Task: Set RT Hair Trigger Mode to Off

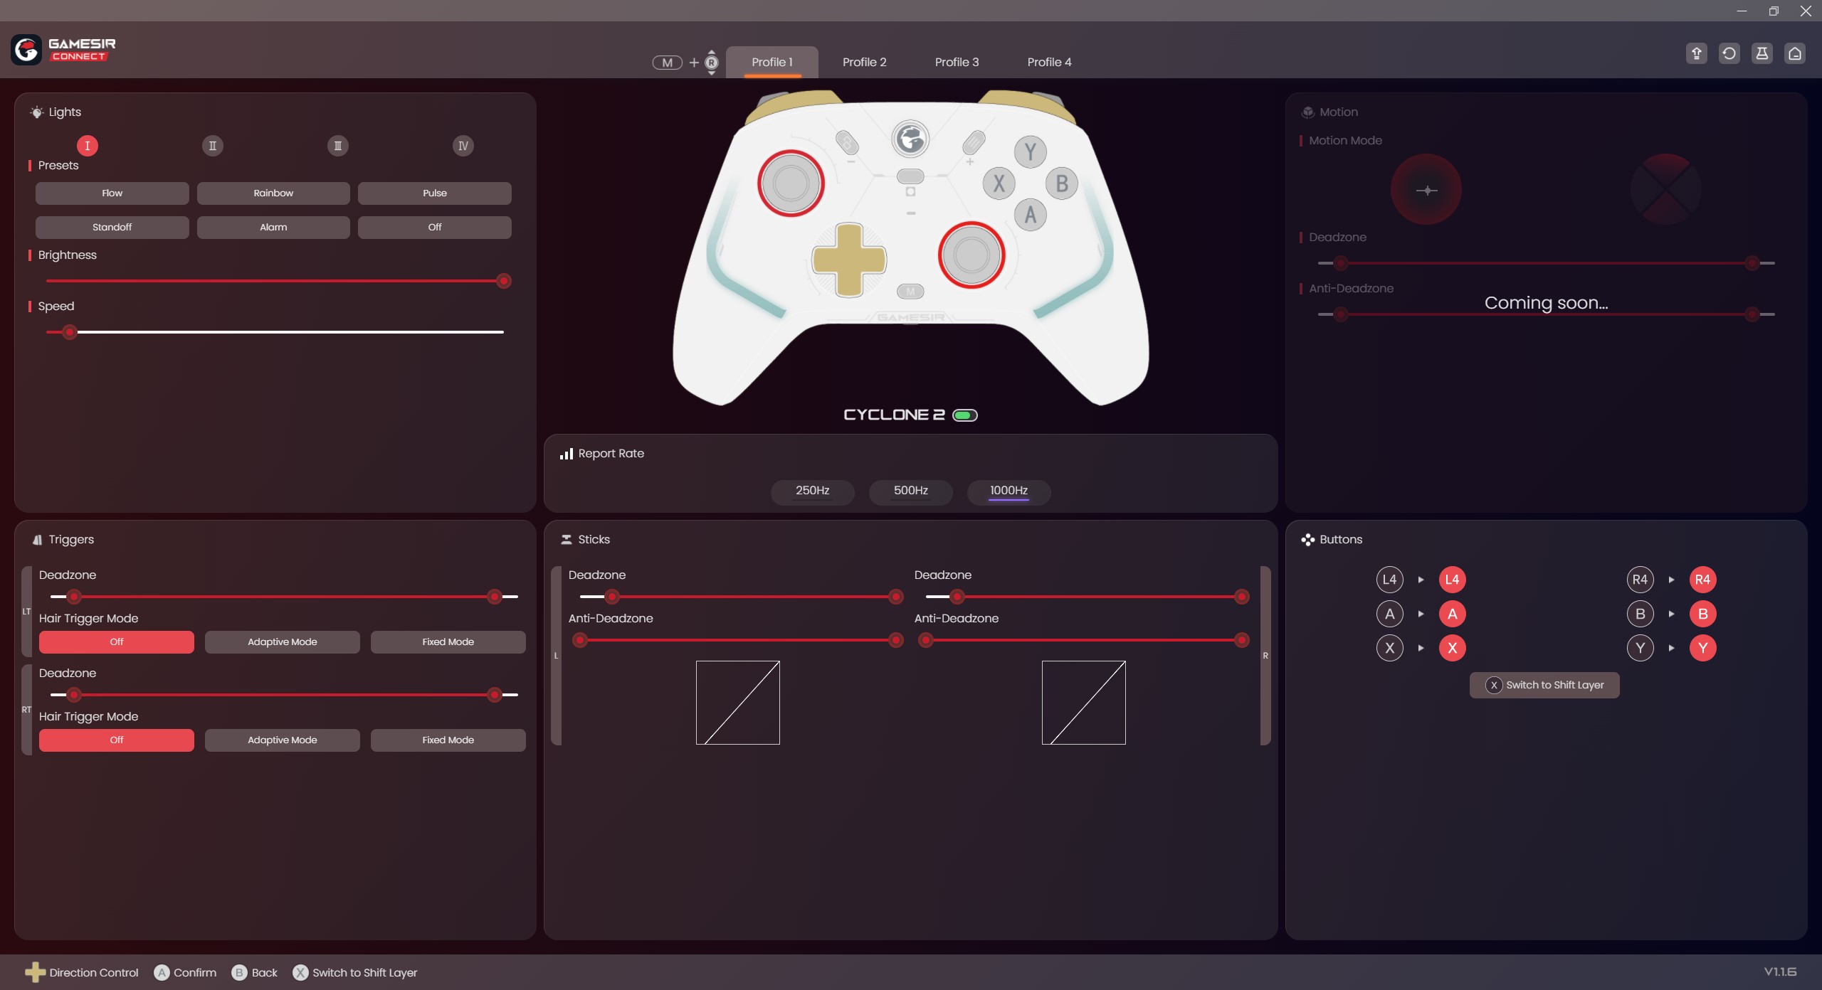Action: 117,740
